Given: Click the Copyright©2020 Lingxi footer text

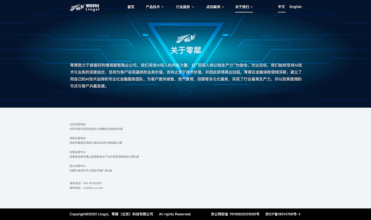Looking at the screenshot, I should click(x=111, y=214).
